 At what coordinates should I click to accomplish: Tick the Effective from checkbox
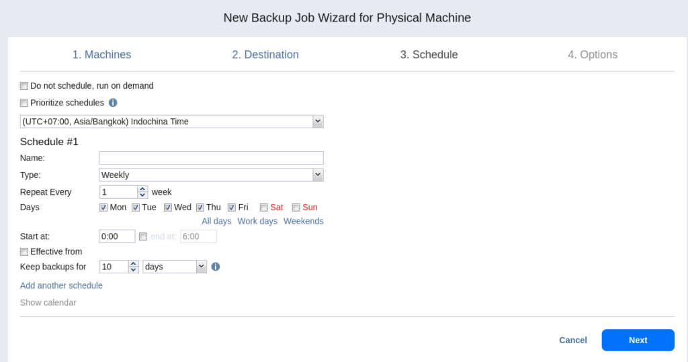click(x=24, y=252)
